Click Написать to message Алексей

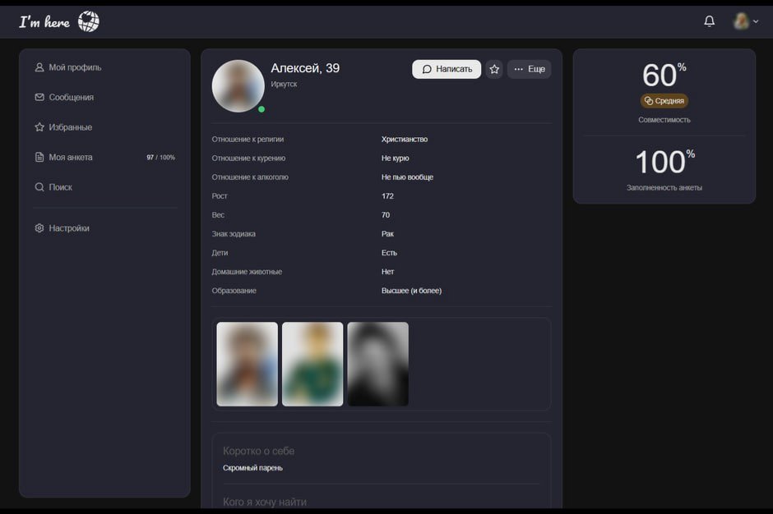pyautogui.click(x=447, y=70)
